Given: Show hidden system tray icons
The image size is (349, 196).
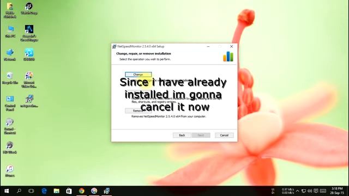Looking at the screenshot, I should point(298,191).
